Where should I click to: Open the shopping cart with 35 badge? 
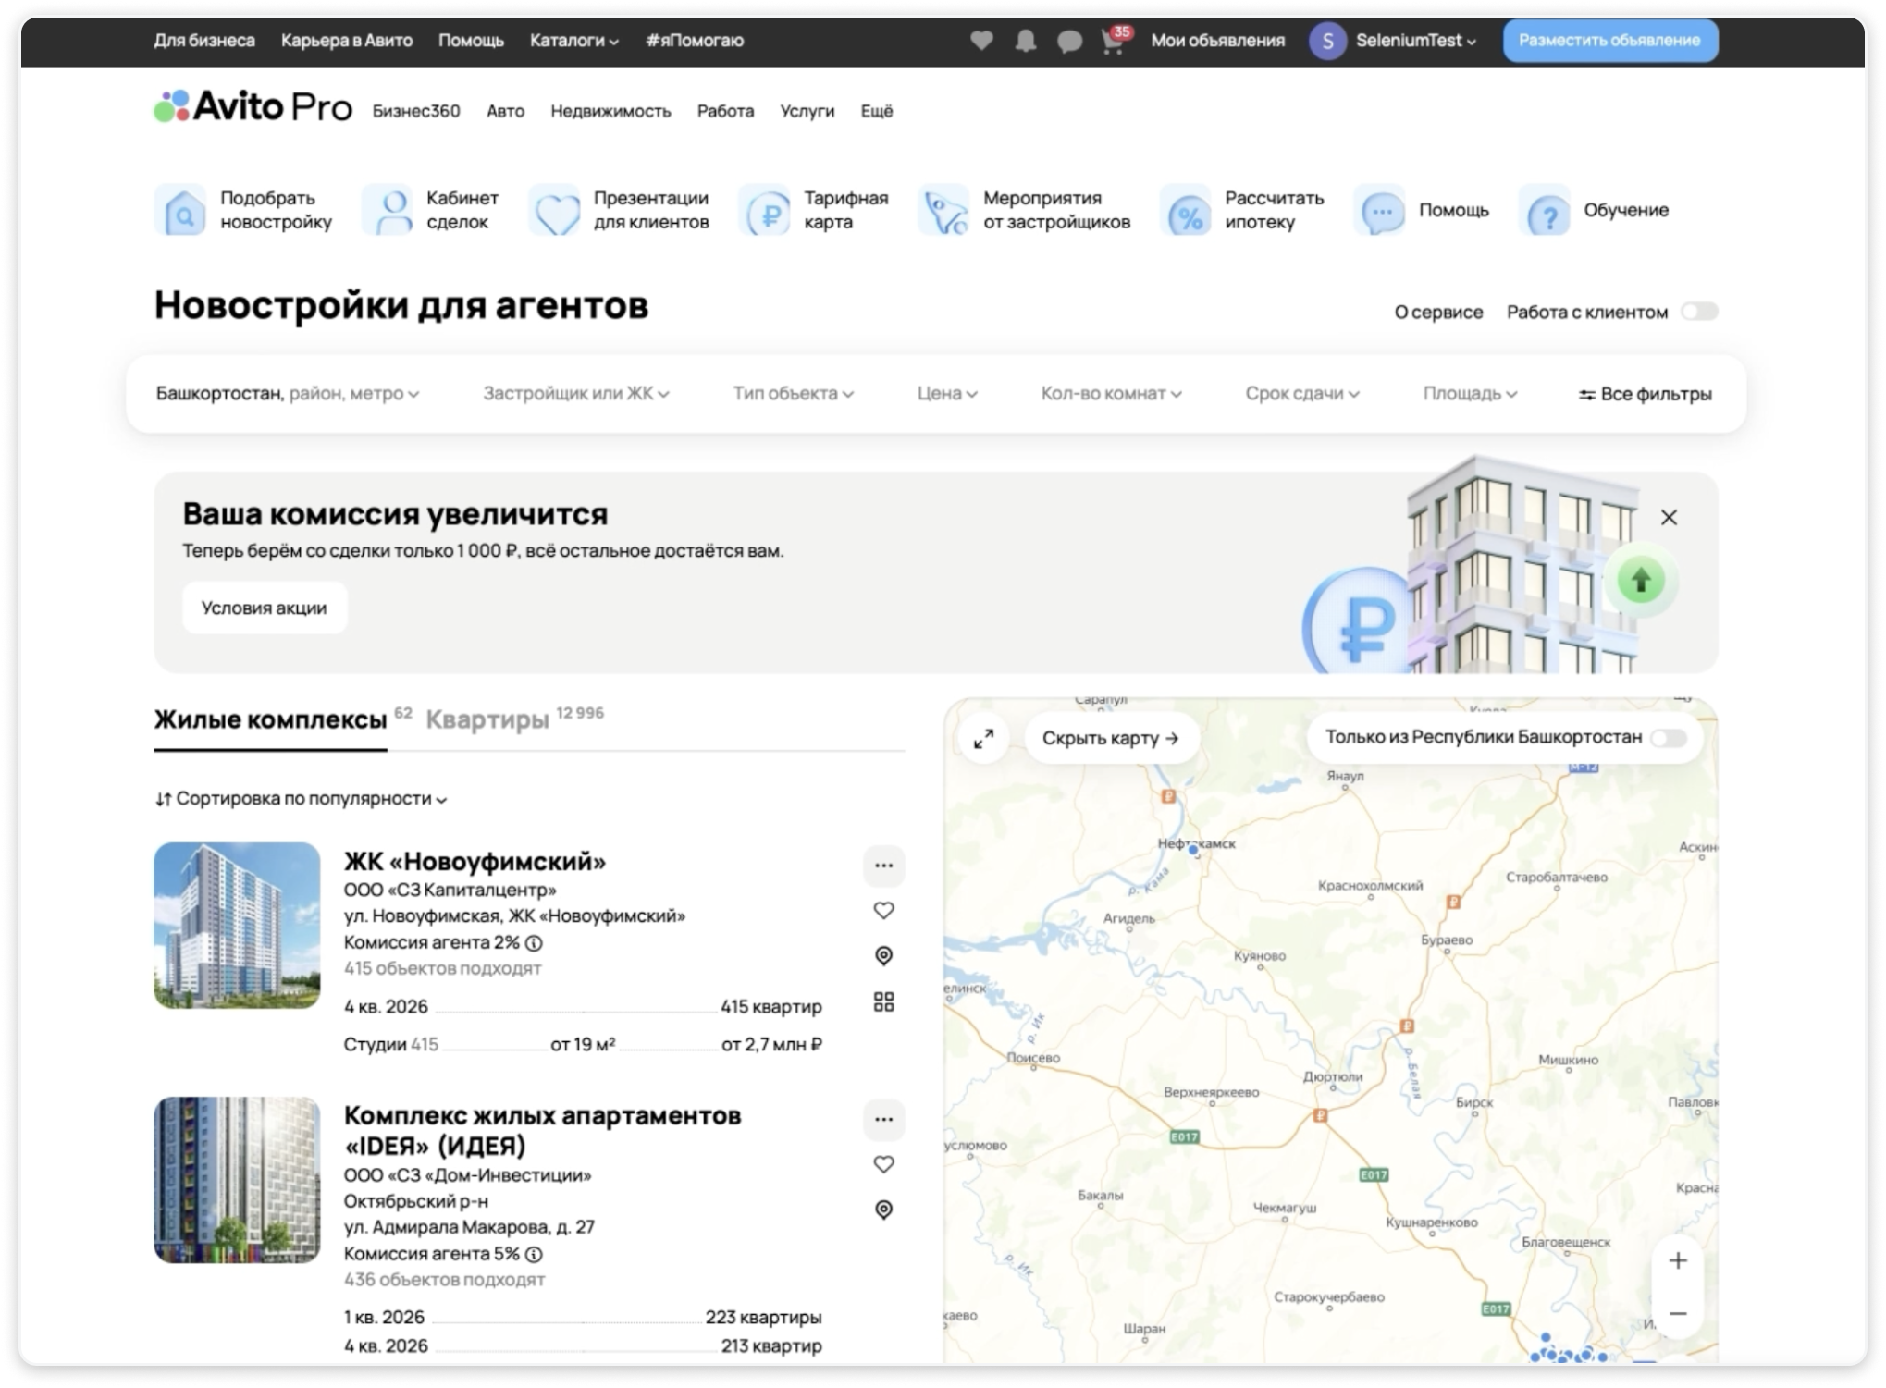coord(1113,42)
